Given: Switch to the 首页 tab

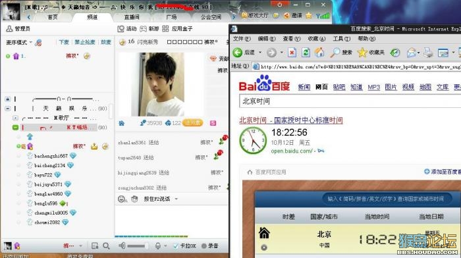Looking at the screenshot, I should coord(53,17).
